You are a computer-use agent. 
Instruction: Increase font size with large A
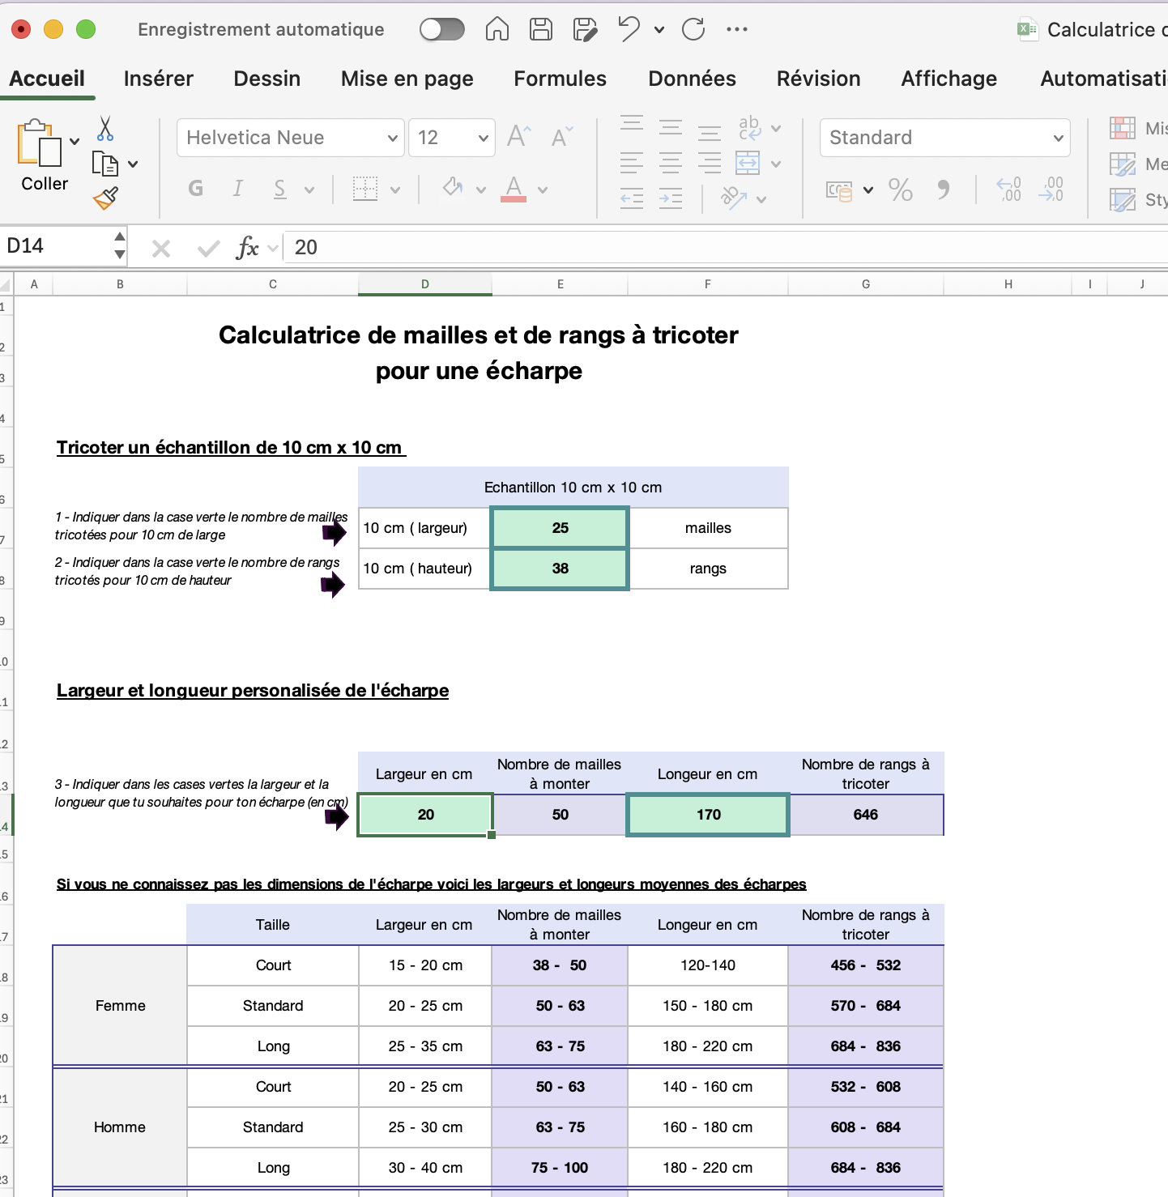pyautogui.click(x=518, y=136)
